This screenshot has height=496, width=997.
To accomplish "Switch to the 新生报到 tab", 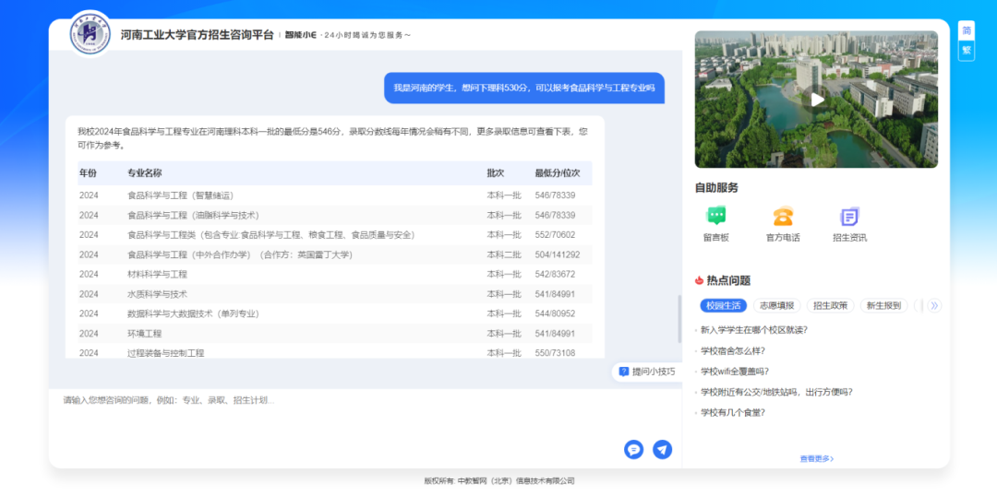I will tap(883, 305).
